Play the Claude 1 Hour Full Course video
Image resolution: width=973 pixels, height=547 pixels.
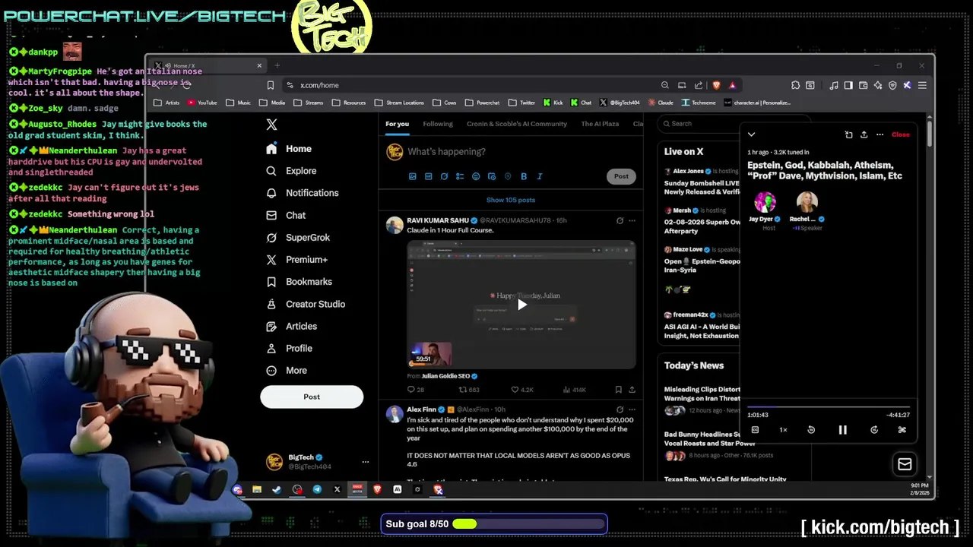[x=521, y=305]
